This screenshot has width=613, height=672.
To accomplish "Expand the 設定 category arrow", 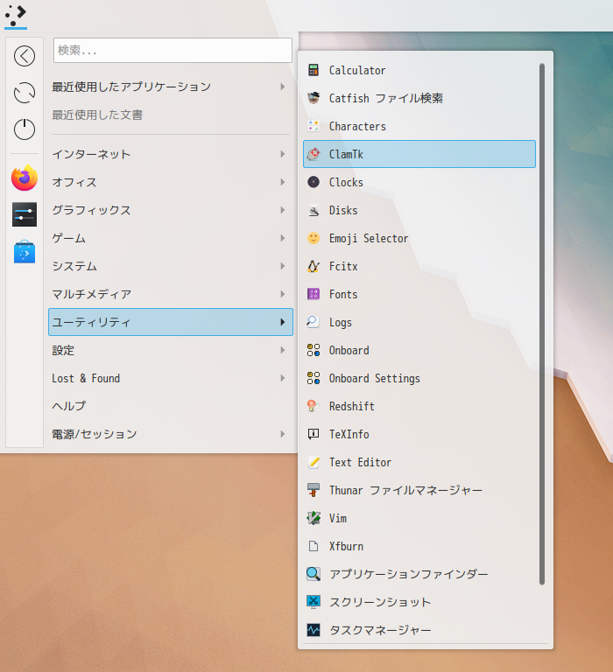I will 282,350.
